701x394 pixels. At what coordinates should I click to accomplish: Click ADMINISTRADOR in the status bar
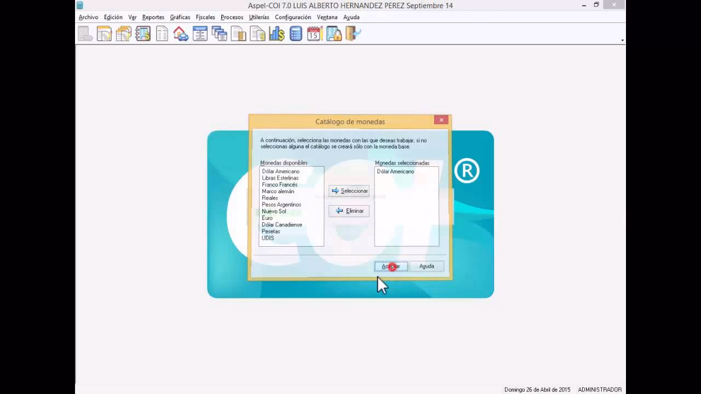click(x=600, y=390)
